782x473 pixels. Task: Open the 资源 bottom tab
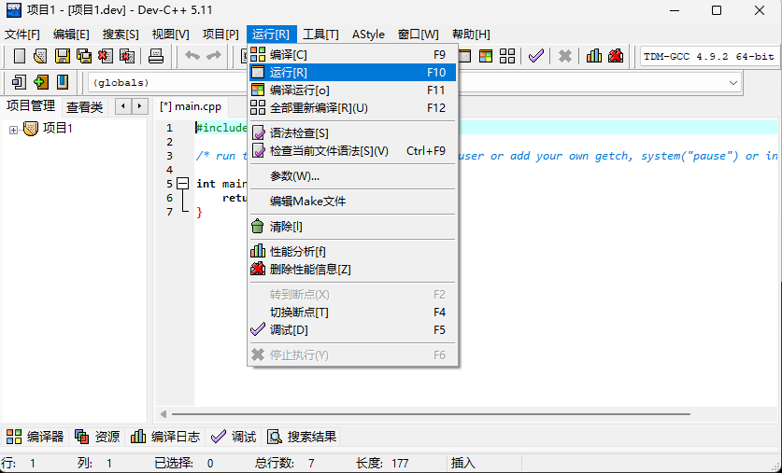point(97,438)
